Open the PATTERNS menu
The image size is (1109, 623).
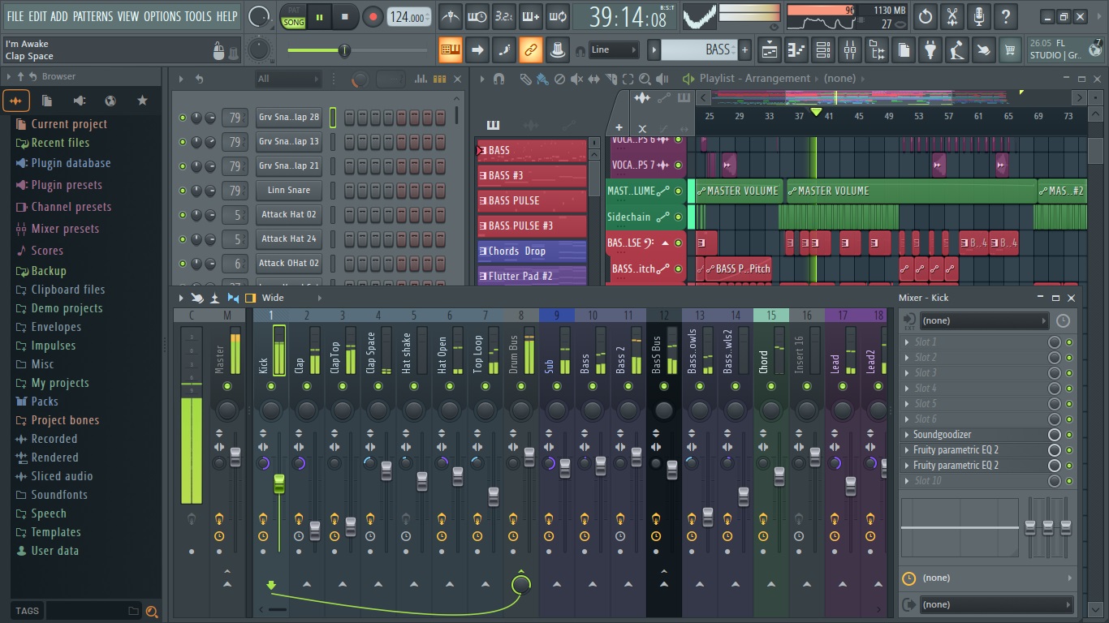[93, 16]
